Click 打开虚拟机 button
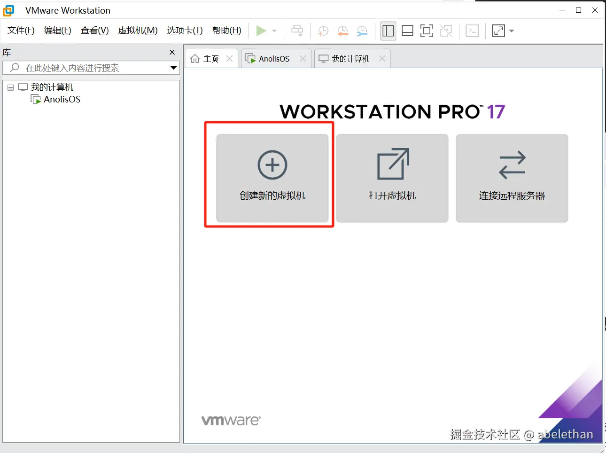 (392, 178)
